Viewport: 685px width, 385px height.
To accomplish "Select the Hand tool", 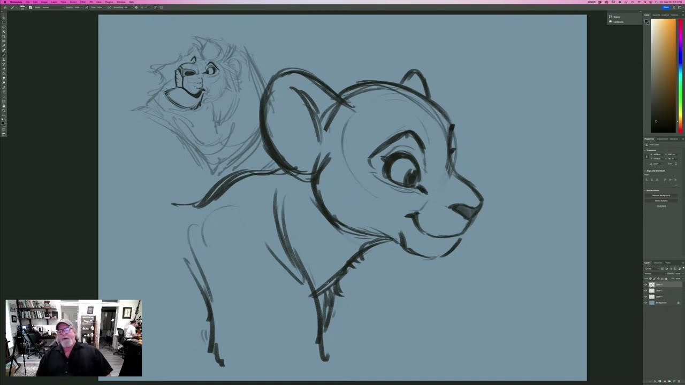I will click(x=4, y=106).
